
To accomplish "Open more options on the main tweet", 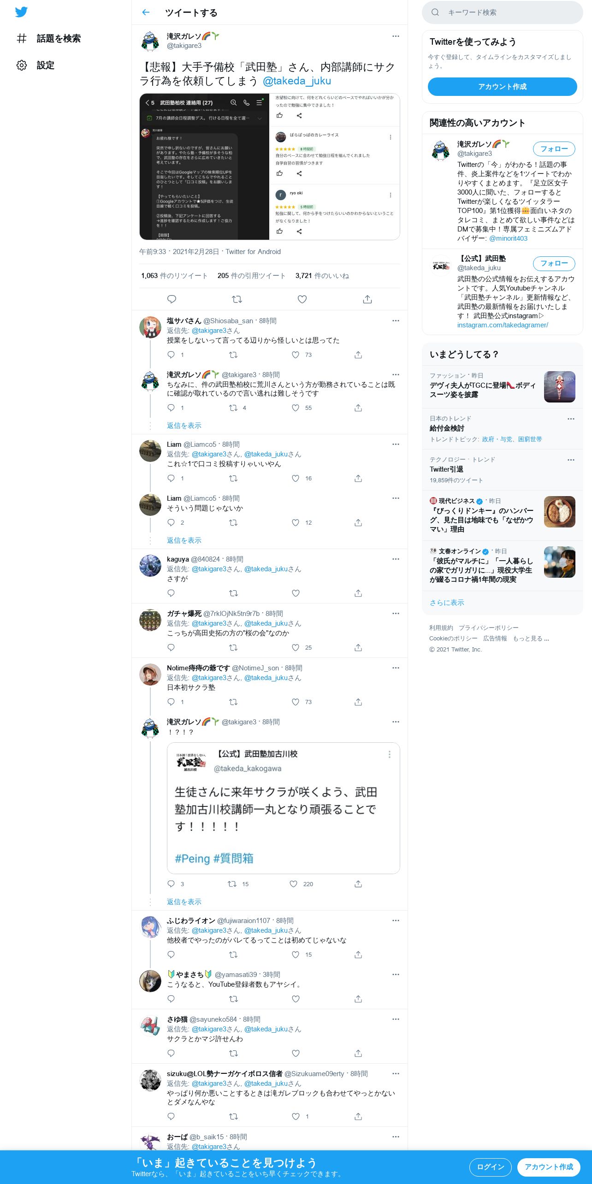I will (396, 36).
